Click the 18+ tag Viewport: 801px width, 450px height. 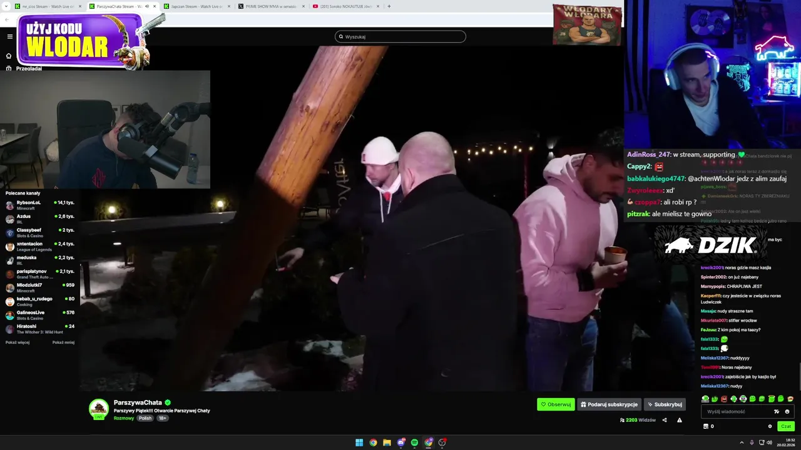(162, 418)
